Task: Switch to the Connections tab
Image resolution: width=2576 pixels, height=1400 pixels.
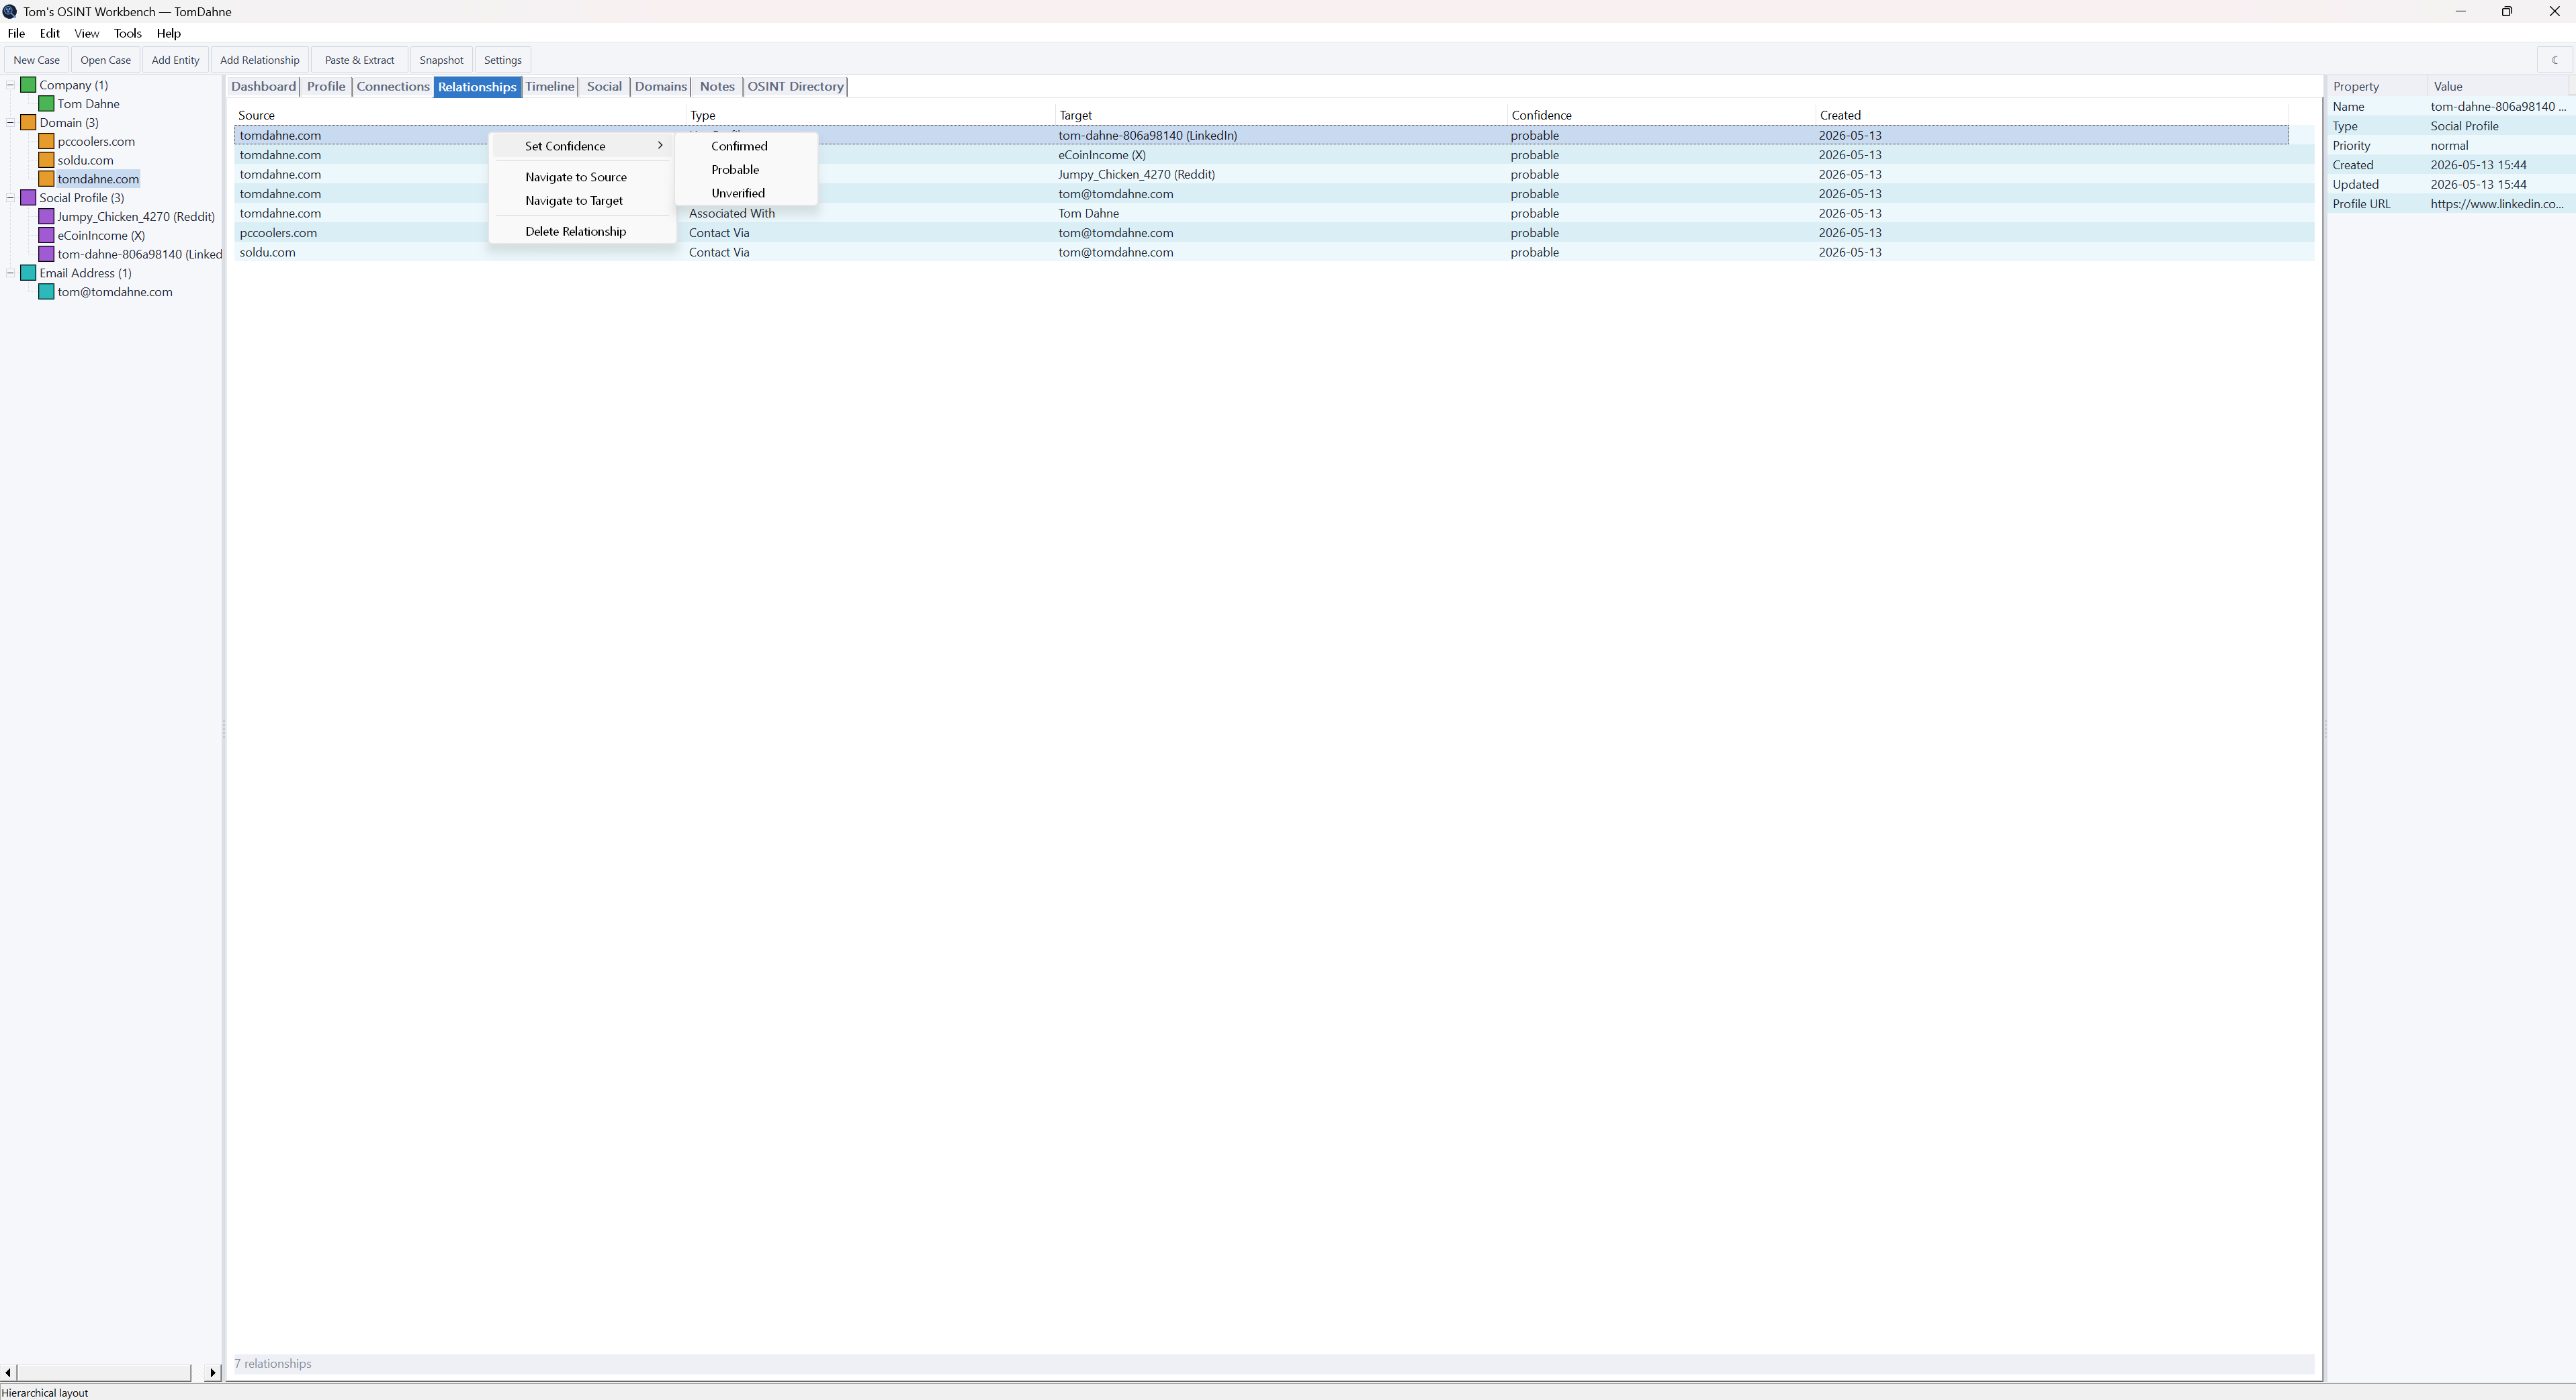Action: [393, 87]
